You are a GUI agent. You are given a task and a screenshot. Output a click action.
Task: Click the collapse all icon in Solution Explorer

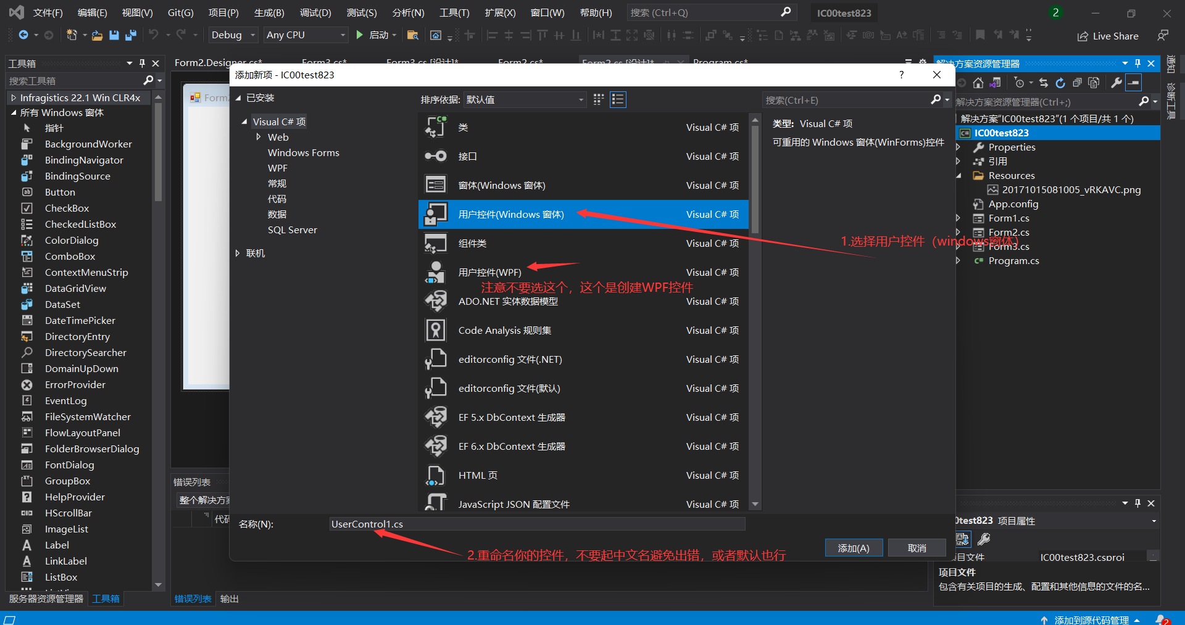[x=1077, y=83]
